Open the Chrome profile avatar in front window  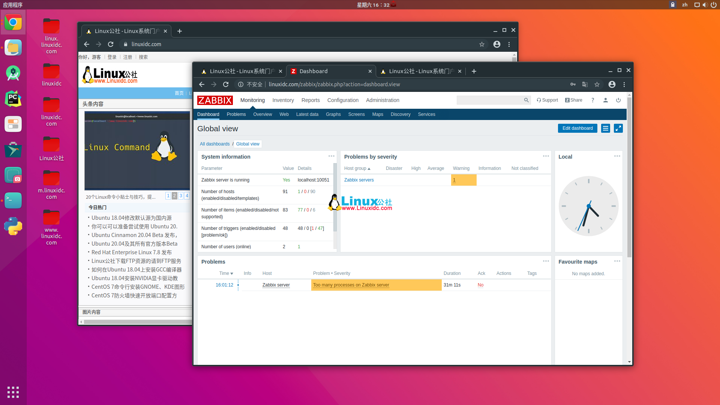click(612, 84)
